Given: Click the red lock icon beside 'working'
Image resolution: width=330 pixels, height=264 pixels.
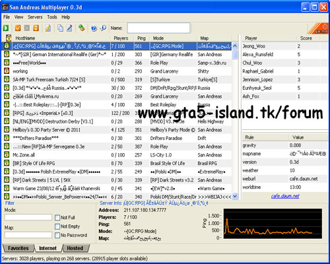Looking at the screenshot, I should 7,71.
